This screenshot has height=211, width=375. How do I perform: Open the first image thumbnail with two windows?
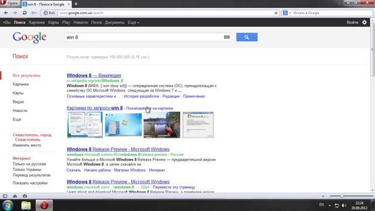tap(85, 125)
